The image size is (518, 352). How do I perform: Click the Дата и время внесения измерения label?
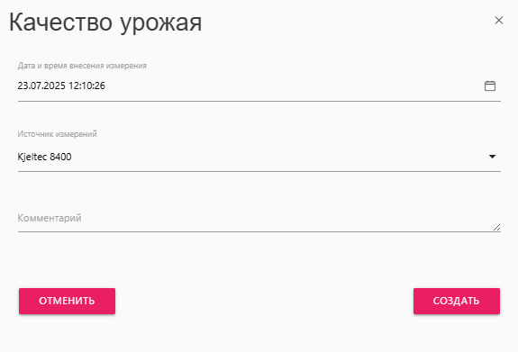[82, 66]
